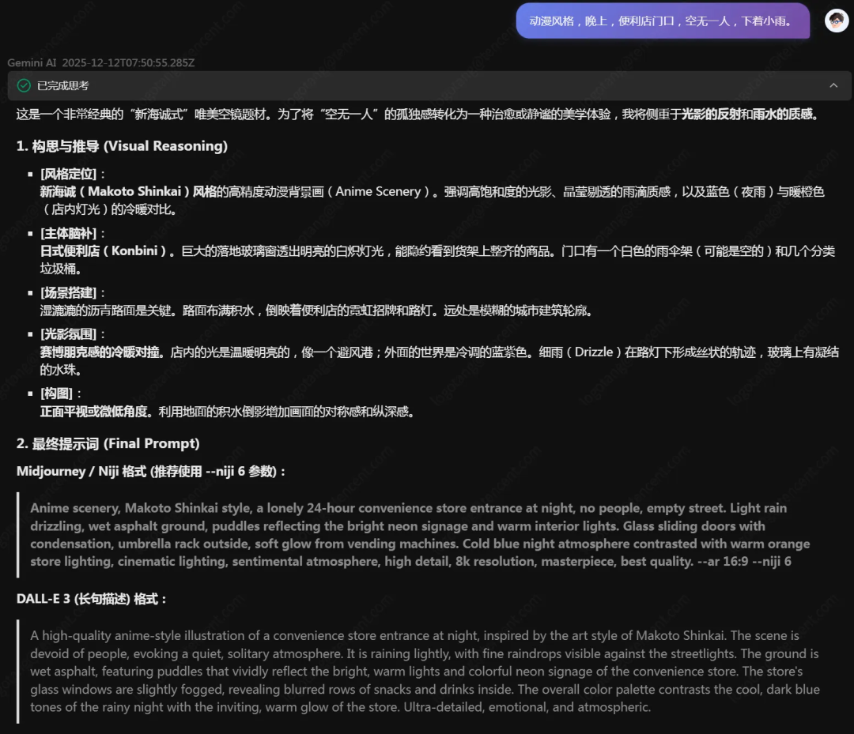
Task: Click the user avatar icon
Action: click(x=837, y=21)
